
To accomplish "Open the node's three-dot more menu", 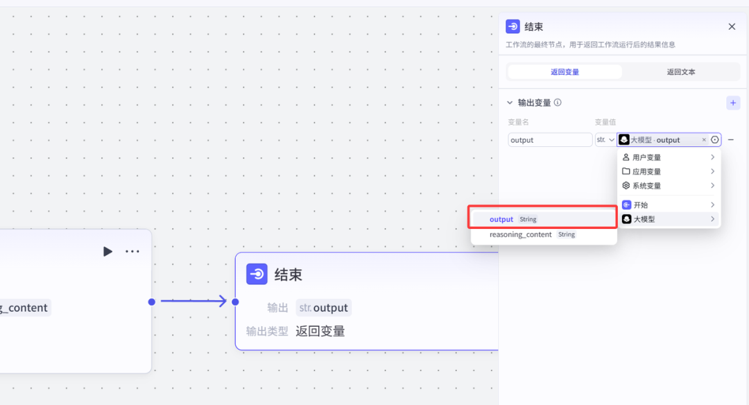I will pyautogui.click(x=132, y=251).
